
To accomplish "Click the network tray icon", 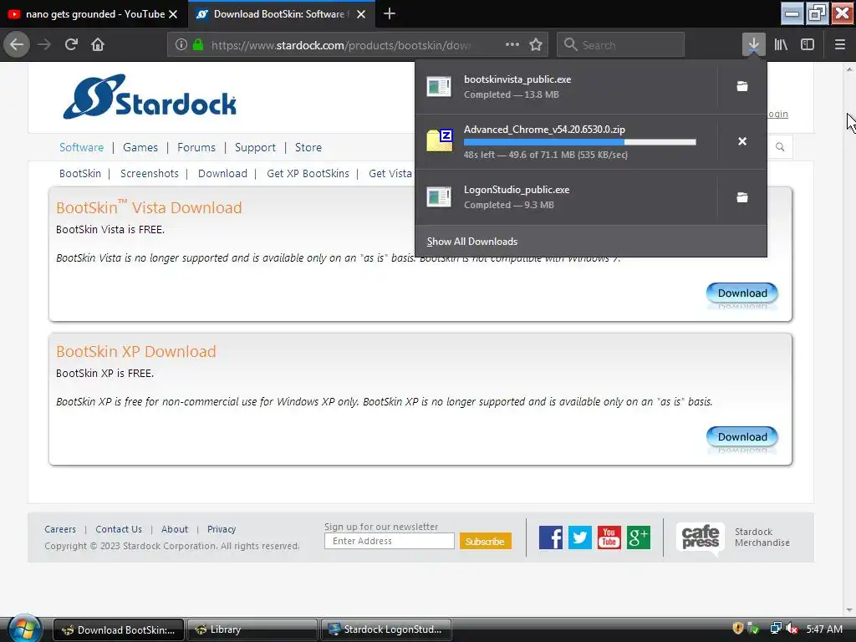I will pyautogui.click(x=776, y=629).
